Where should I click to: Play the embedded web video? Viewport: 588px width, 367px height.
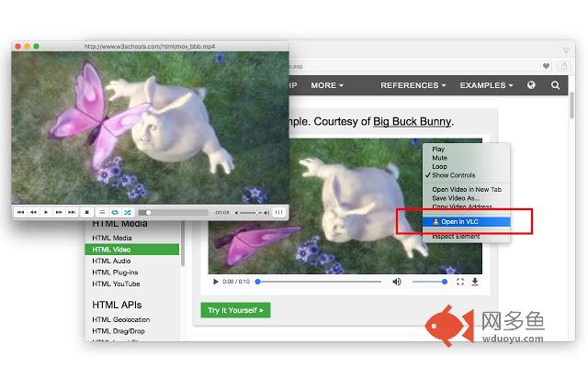[215, 282]
